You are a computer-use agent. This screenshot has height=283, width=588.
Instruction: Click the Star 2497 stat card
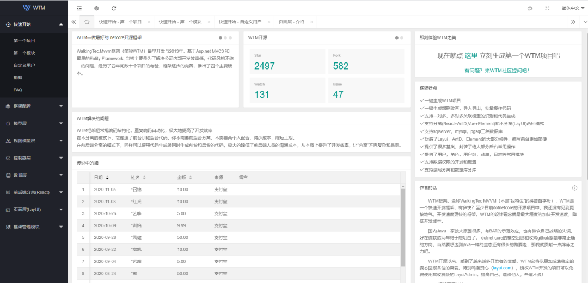[x=287, y=62]
